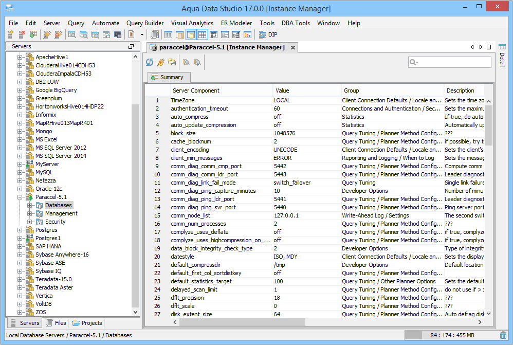Select the 'switch_failover' value cell
This screenshot has height=345, width=513.
[x=307, y=183]
